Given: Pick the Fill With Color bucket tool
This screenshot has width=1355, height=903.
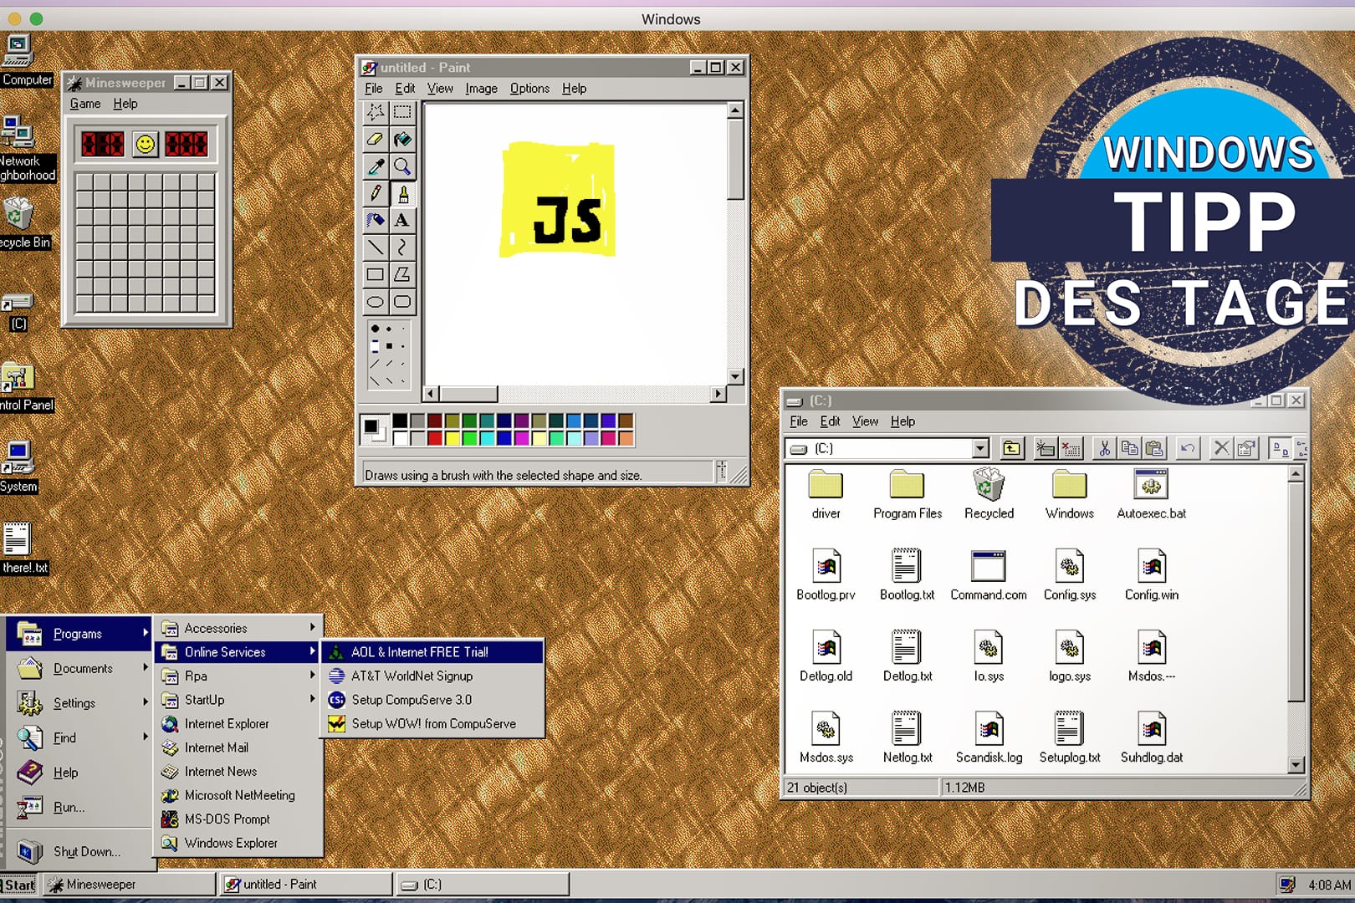Looking at the screenshot, I should 402,140.
